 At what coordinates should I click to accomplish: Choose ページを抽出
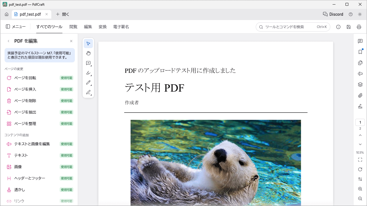(39, 112)
